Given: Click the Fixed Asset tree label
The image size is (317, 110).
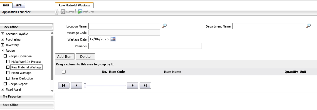Looking at the screenshot, I should click(x=13, y=89).
